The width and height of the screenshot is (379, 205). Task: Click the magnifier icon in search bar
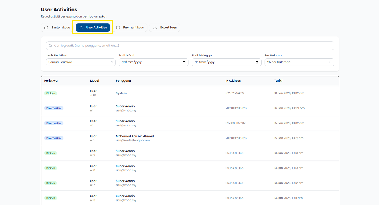pyautogui.click(x=50, y=46)
